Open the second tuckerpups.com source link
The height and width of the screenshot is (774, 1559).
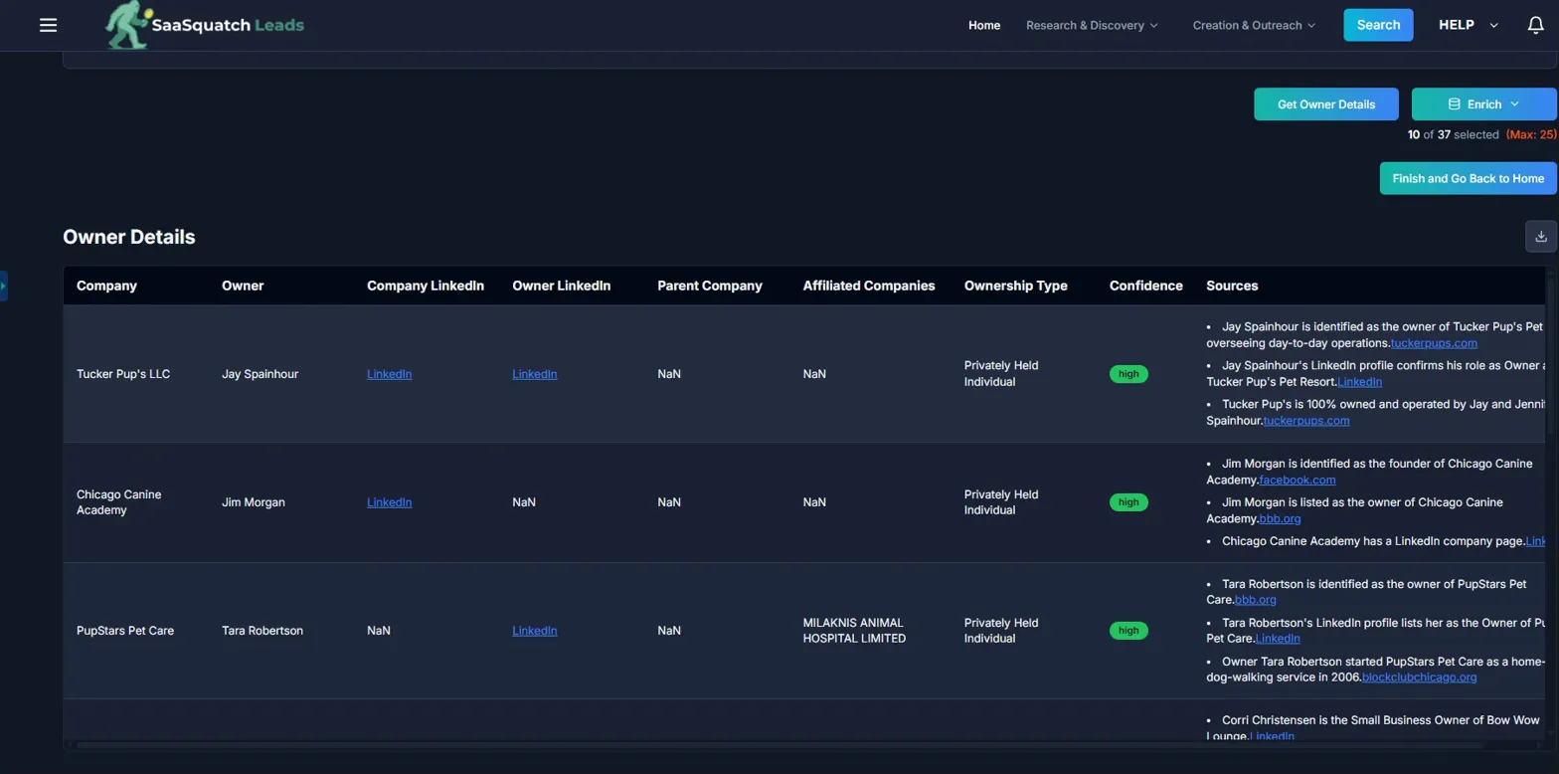(1306, 421)
